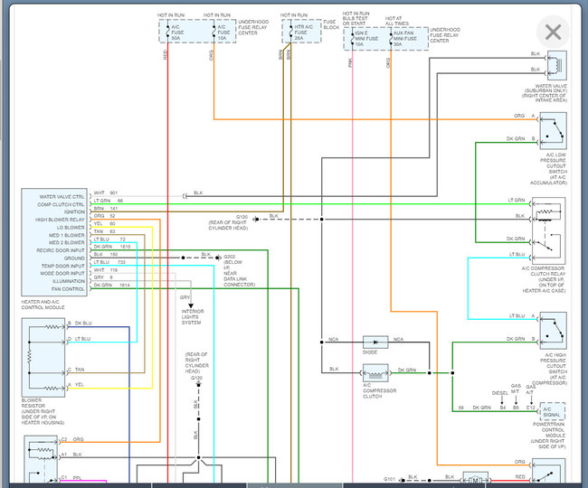Click the LO BLOWER pin label
The height and width of the screenshot is (488, 588).
pyautogui.click(x=71, y=228)
